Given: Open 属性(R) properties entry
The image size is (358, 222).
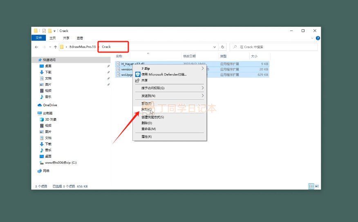Looking at the screenshot, I should tap(170, 137).
